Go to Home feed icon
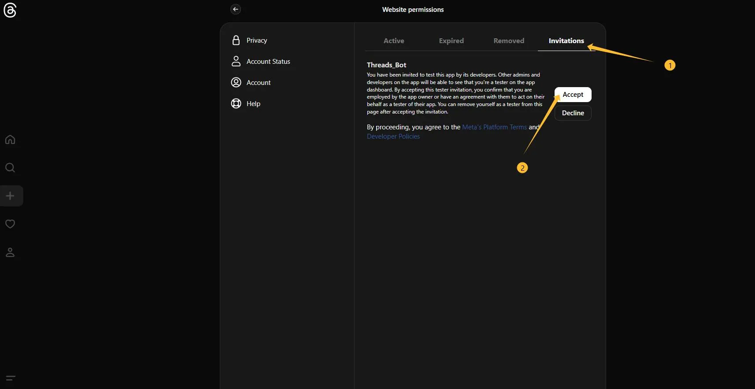This screenshot has height=389, width=755. 10,139
